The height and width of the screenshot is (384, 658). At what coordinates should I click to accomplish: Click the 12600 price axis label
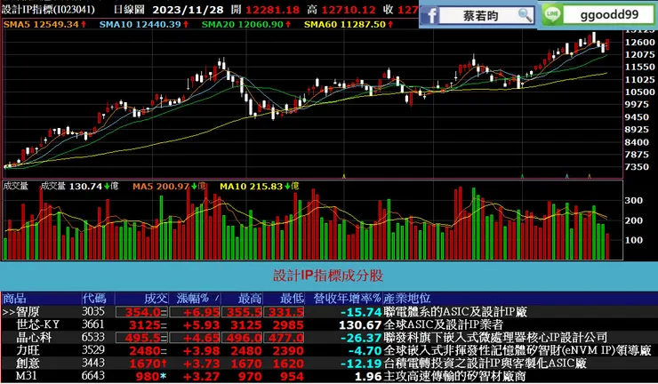[x=639, y=42]
